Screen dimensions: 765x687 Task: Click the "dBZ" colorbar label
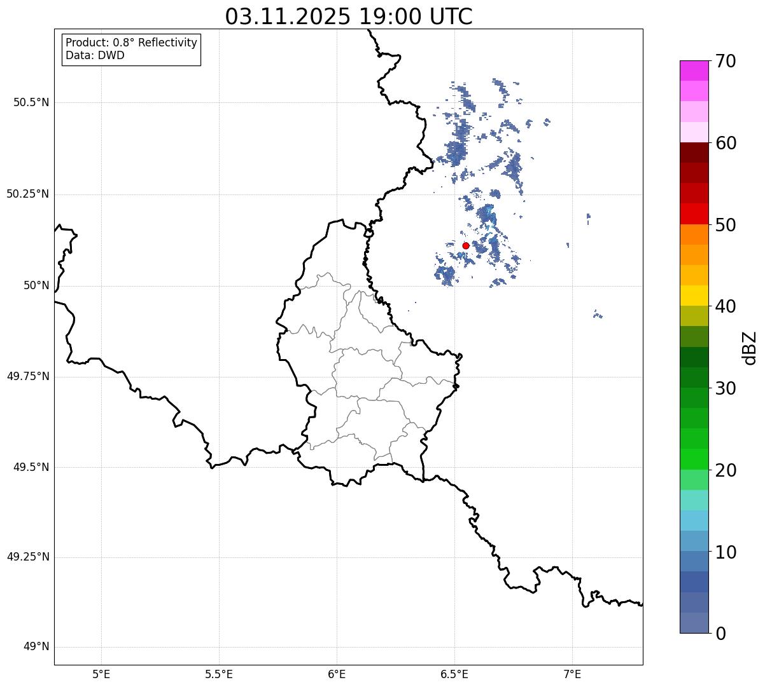749,347
